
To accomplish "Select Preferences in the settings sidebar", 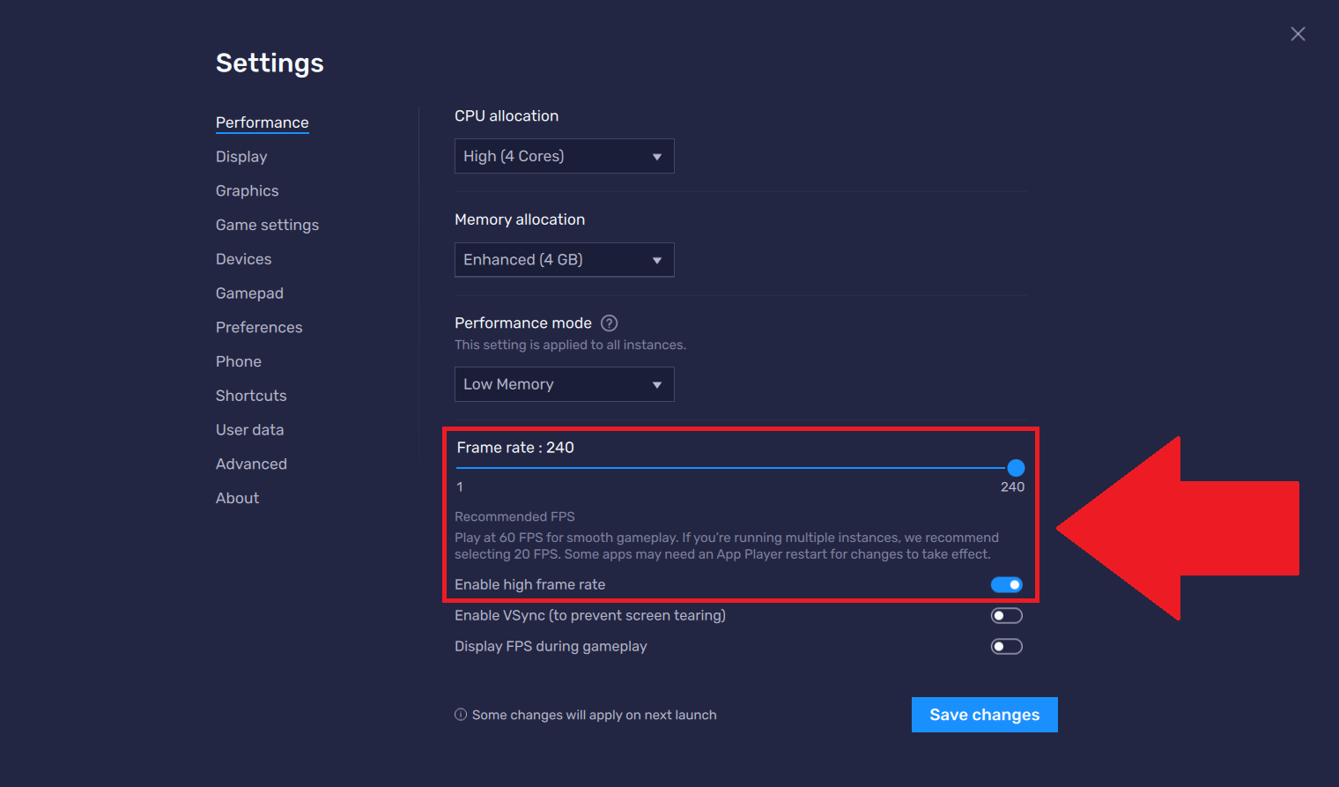I will (x=259, y=328).
